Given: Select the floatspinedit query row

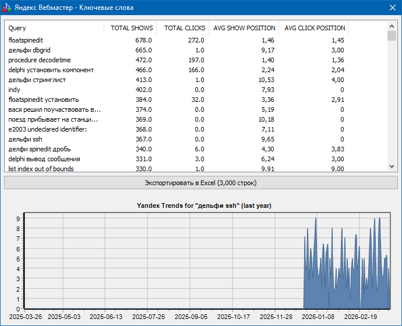Looking at the screenshot, I should coord(26,40).
